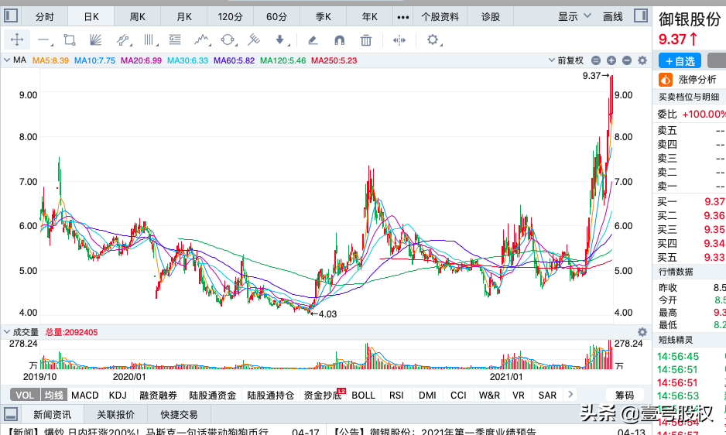
Task: Add stock with +自选 button
Action: (680, 60)
